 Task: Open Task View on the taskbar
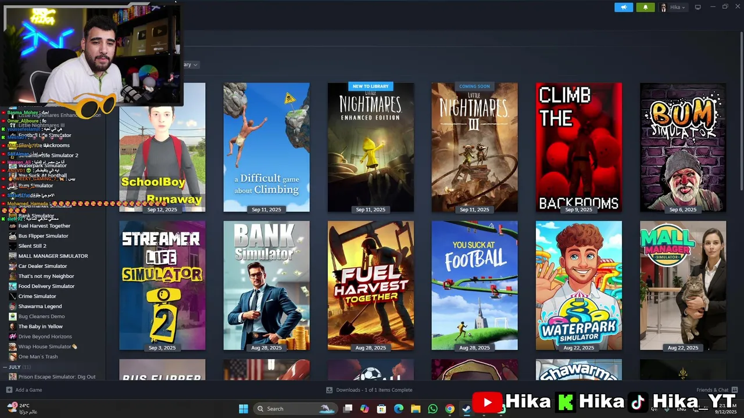pos(348,409)
